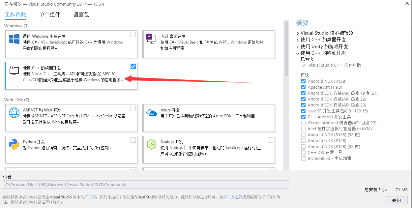
Task: Collapse 使用 C++ 的移动开发 in summary
Action: pos(298,53)
